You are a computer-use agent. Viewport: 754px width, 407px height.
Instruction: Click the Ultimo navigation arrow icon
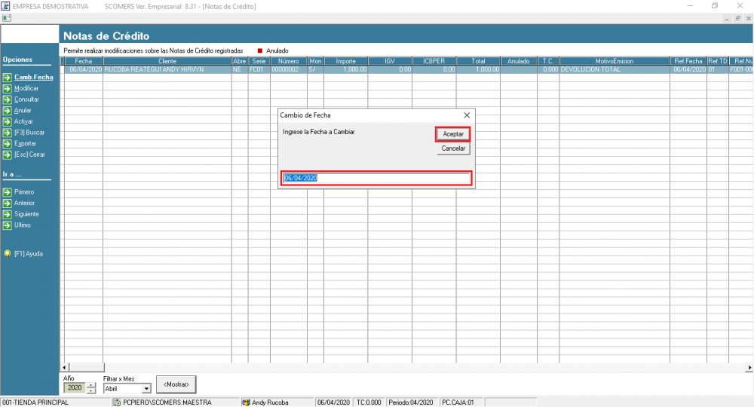(8, 225)
